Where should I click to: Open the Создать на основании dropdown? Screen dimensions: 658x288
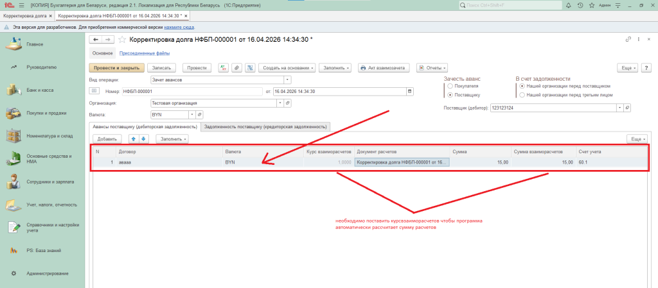(x=287, y=67)
